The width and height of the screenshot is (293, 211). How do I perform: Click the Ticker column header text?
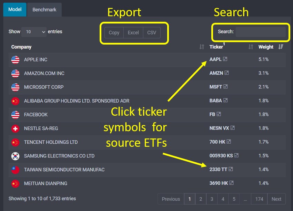[x=216, y=47]
